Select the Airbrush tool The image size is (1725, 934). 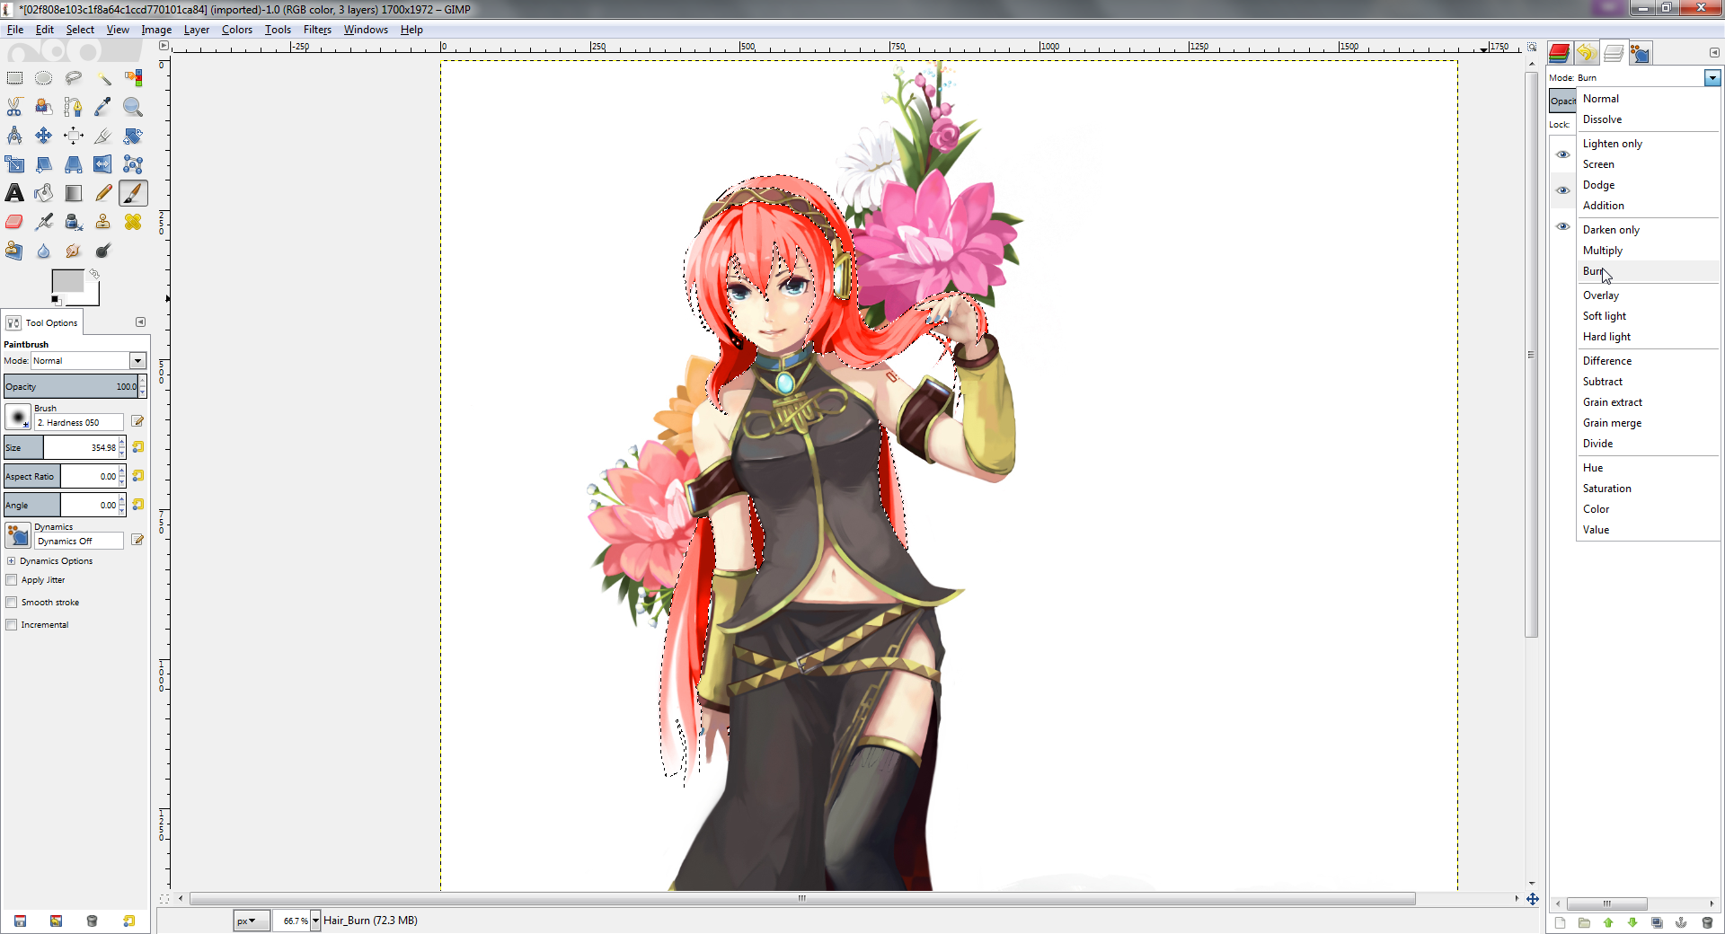tap(44, 222)
